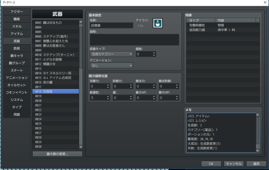Switch to the システム tab

click(17, 100)
